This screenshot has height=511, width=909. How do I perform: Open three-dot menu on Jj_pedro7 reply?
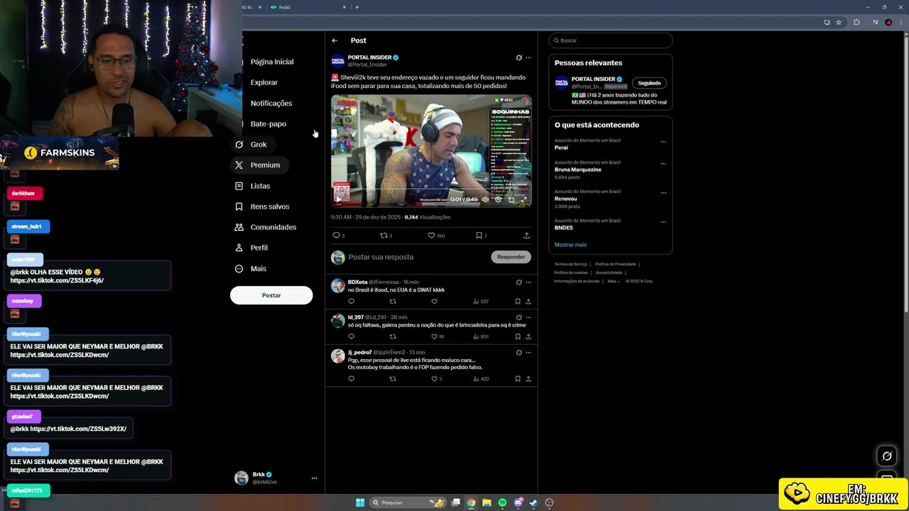tap(528, 352)
